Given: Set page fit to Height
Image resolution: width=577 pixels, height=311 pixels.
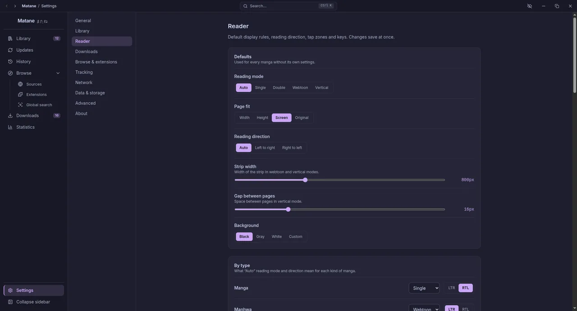Looking at the screenshot, I should [262, 118].
